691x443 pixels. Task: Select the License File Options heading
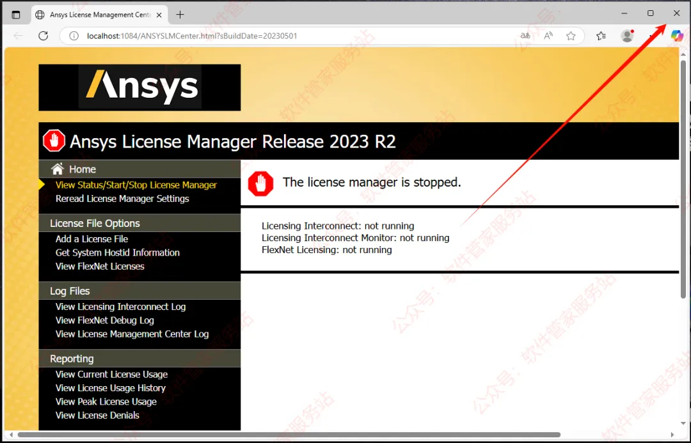click(x=95, y=223)
